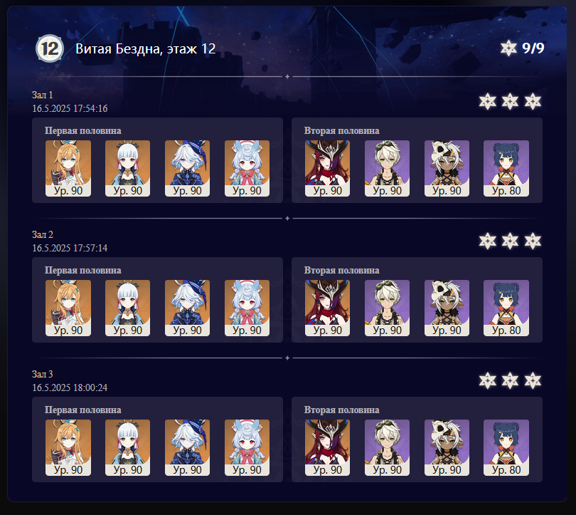This screenshot has width=576, height=515.
Task: Click the 9/9 star total icon
Action: (508, 48)
